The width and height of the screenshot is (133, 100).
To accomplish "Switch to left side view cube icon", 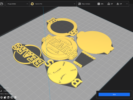I will (x=12, y=97).
